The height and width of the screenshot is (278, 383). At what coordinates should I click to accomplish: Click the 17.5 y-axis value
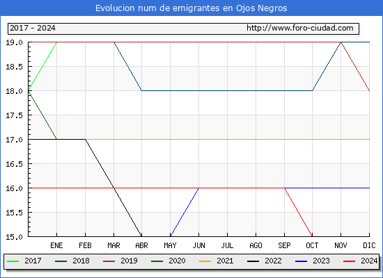(14, 115)
